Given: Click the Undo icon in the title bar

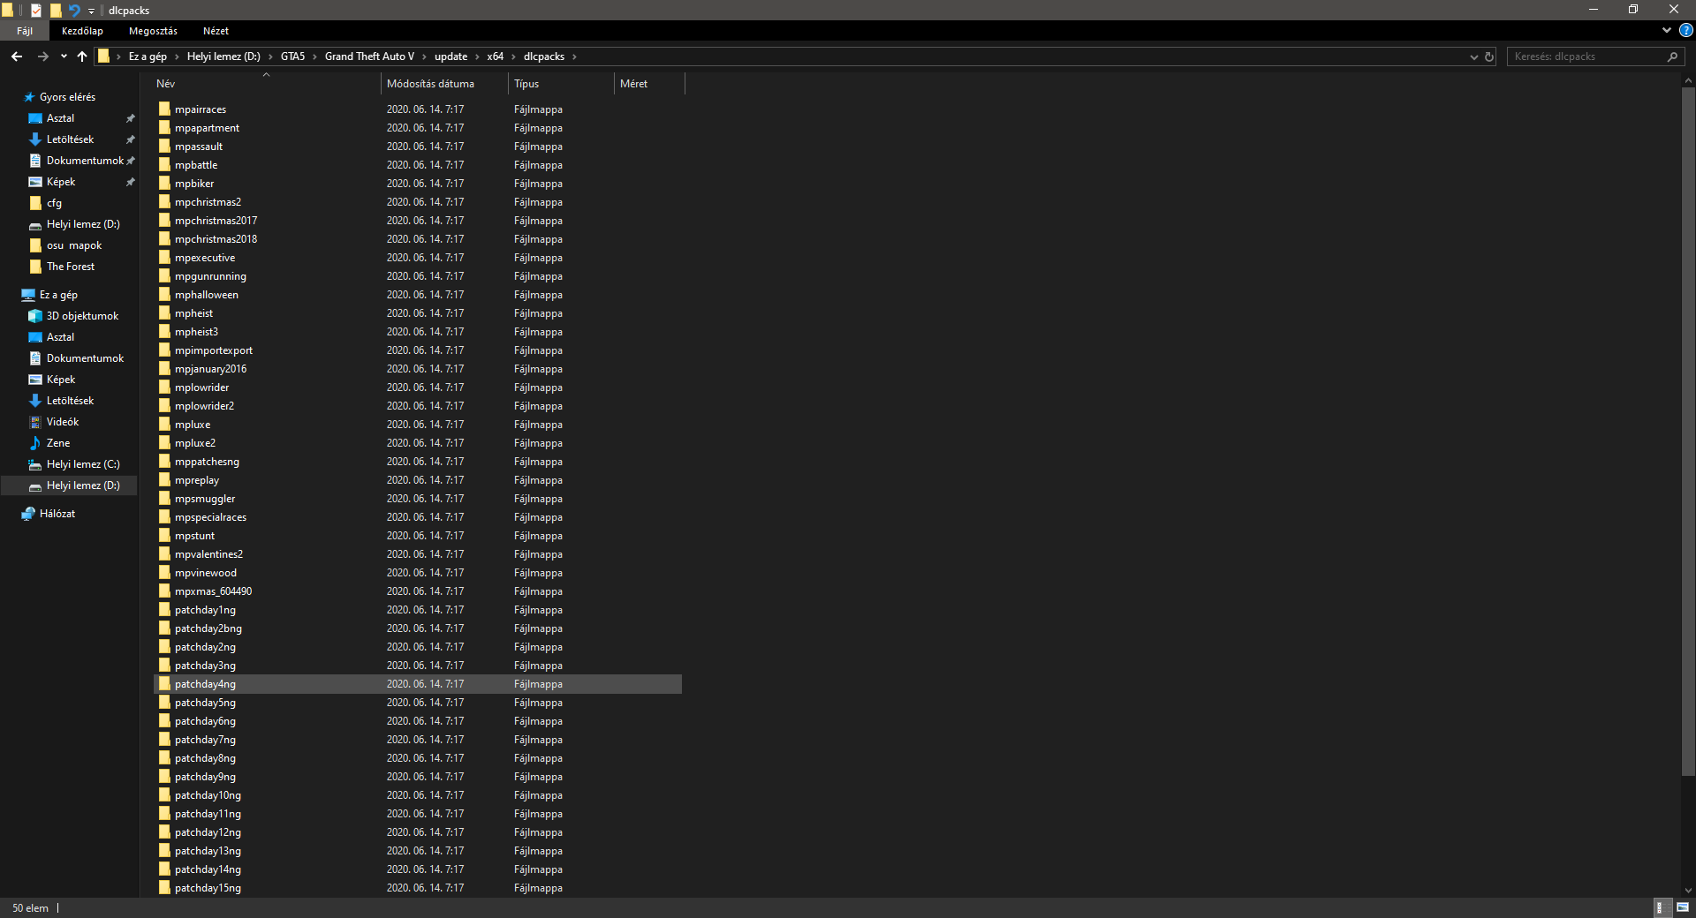Looking at the screenshot, I should [73, 10].
